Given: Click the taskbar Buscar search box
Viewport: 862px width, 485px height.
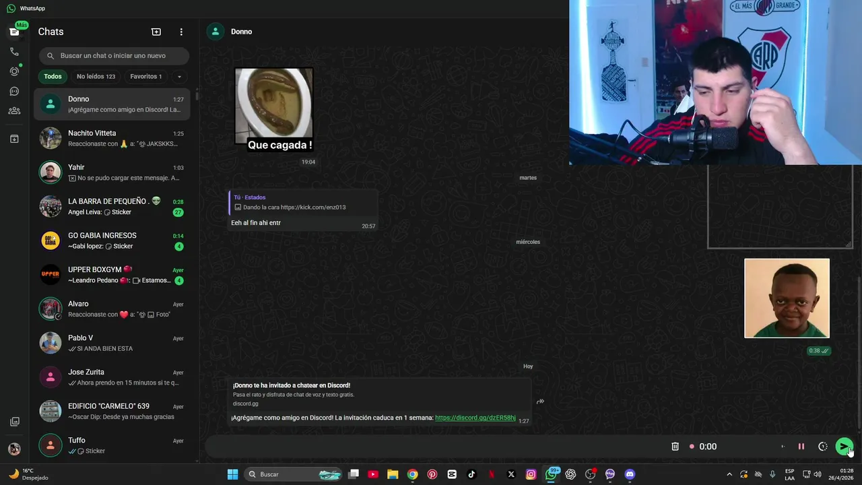Looking at the screenshot, I should click(x=294, y=474).
